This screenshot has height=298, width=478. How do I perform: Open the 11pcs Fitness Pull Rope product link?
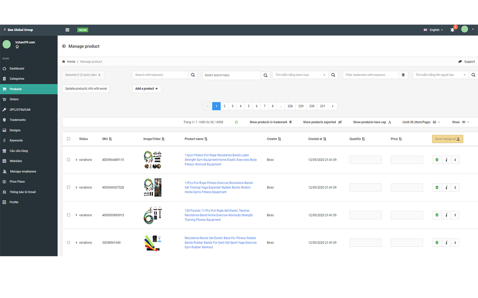click(x=220, y=159)
